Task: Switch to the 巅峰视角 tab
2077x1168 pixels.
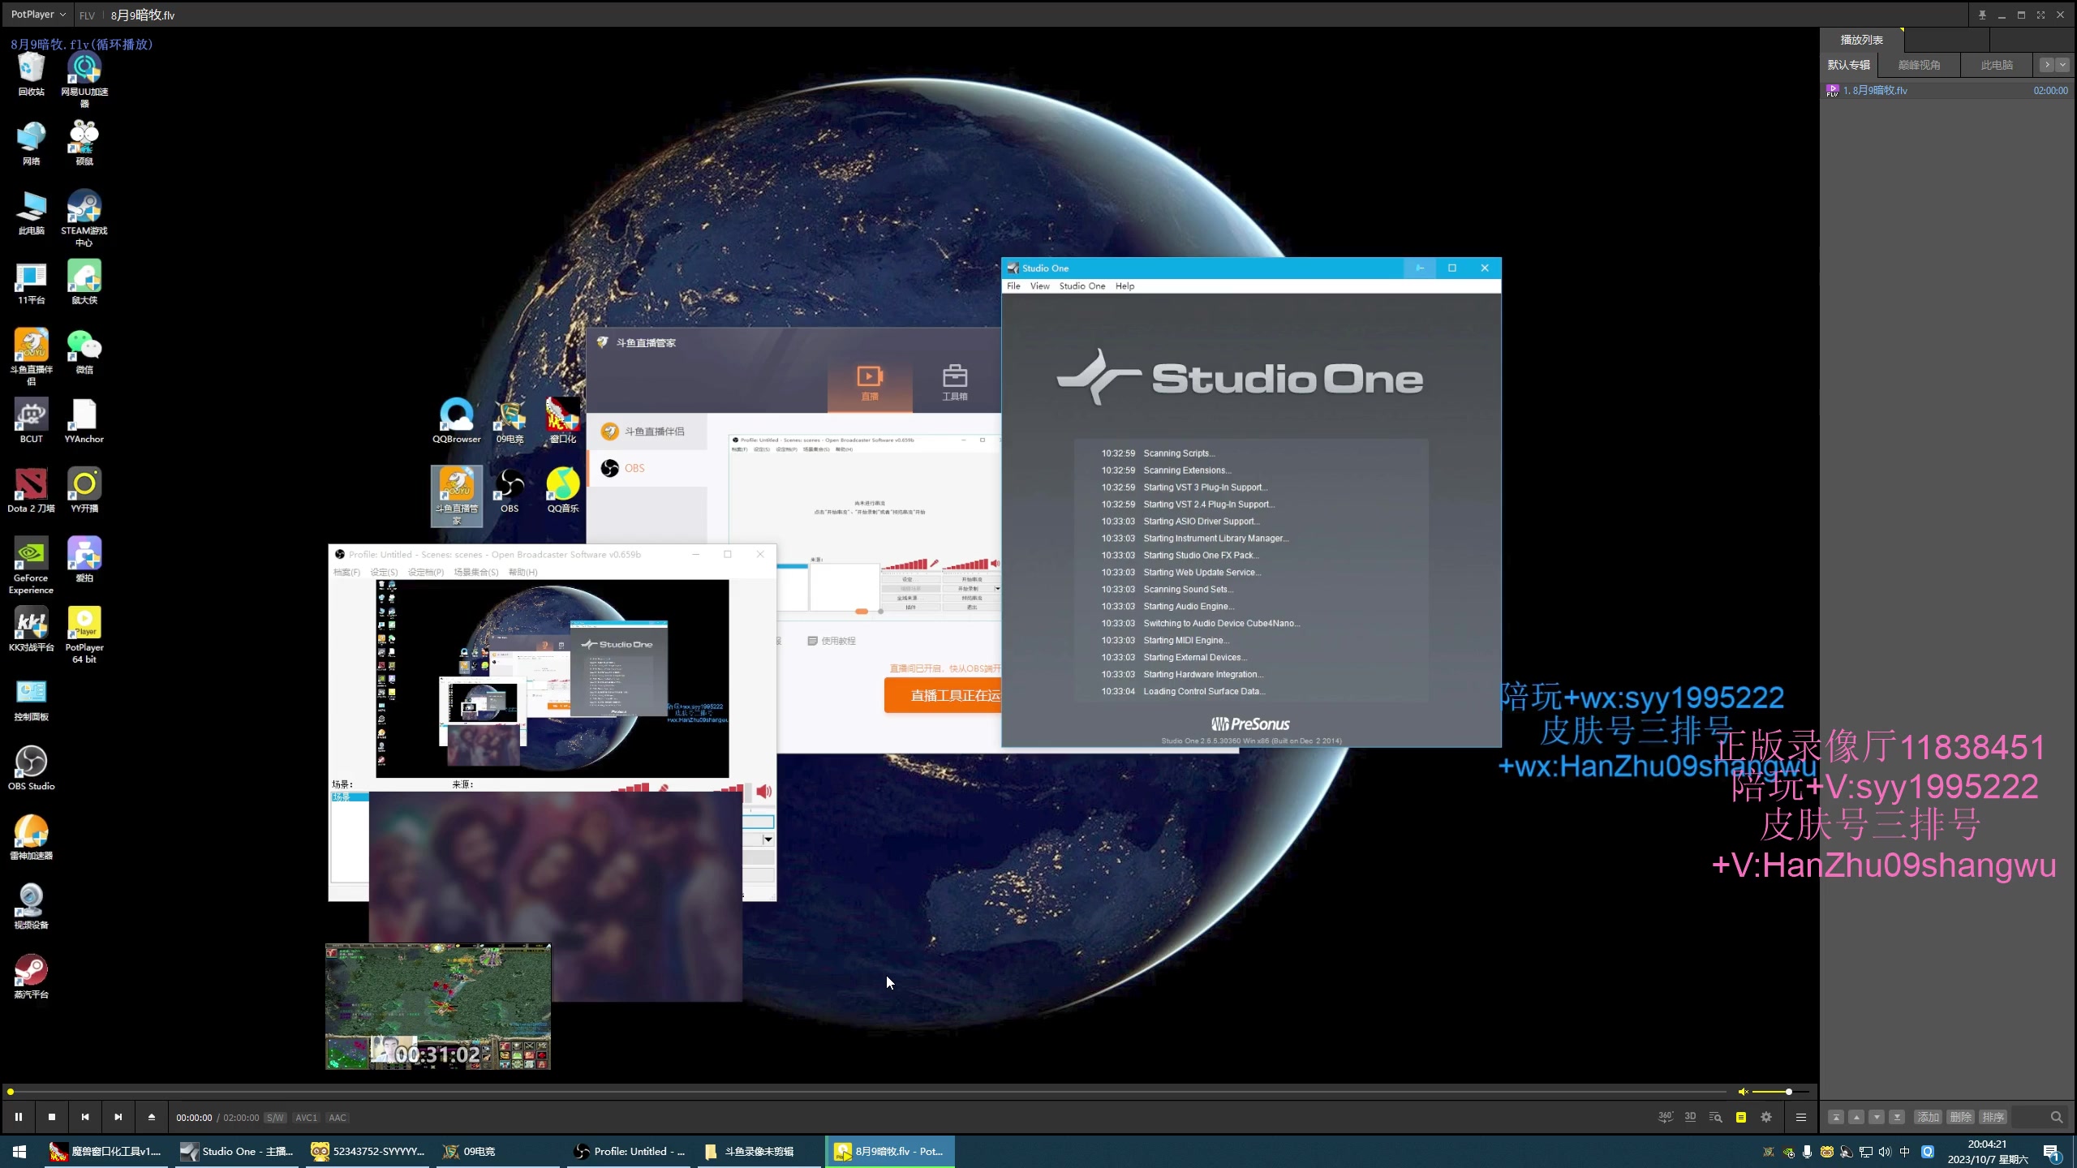Action: pos(1919,65)
